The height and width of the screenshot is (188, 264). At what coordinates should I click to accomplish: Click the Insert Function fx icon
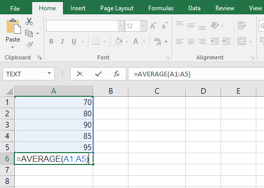117,74
